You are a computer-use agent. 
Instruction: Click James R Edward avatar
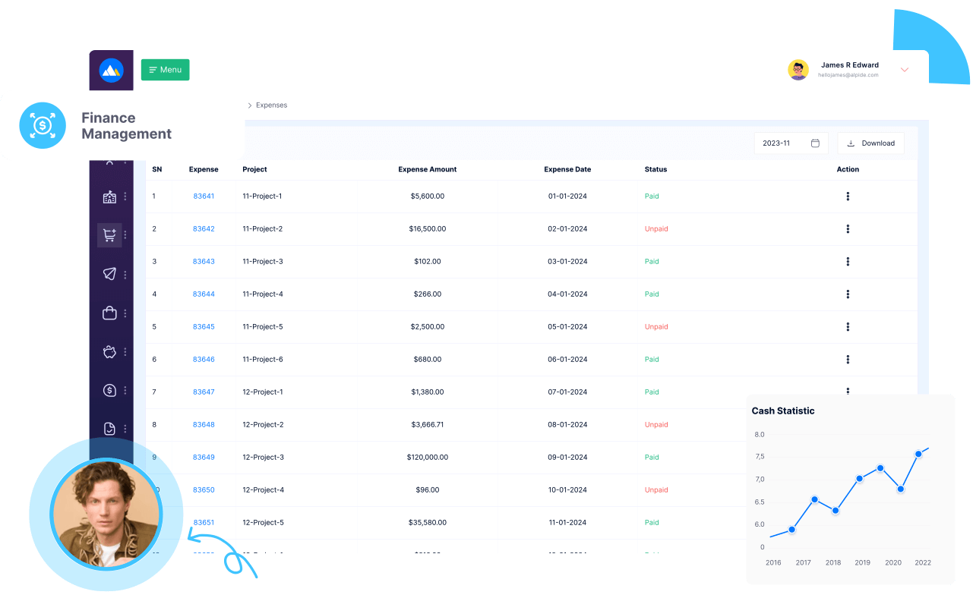click(x=798, y=70)
